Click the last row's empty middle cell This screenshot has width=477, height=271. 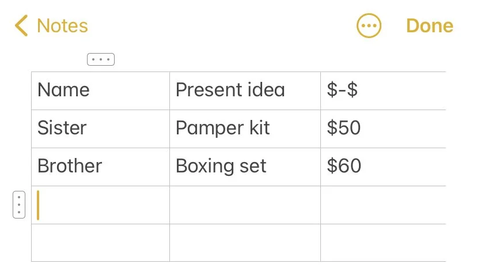point(245,243)
